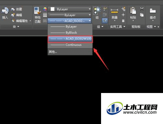Screen dimensions: 163x124
Task: Click the small arrow at the ribbon's right end
Action: point(158,27)
